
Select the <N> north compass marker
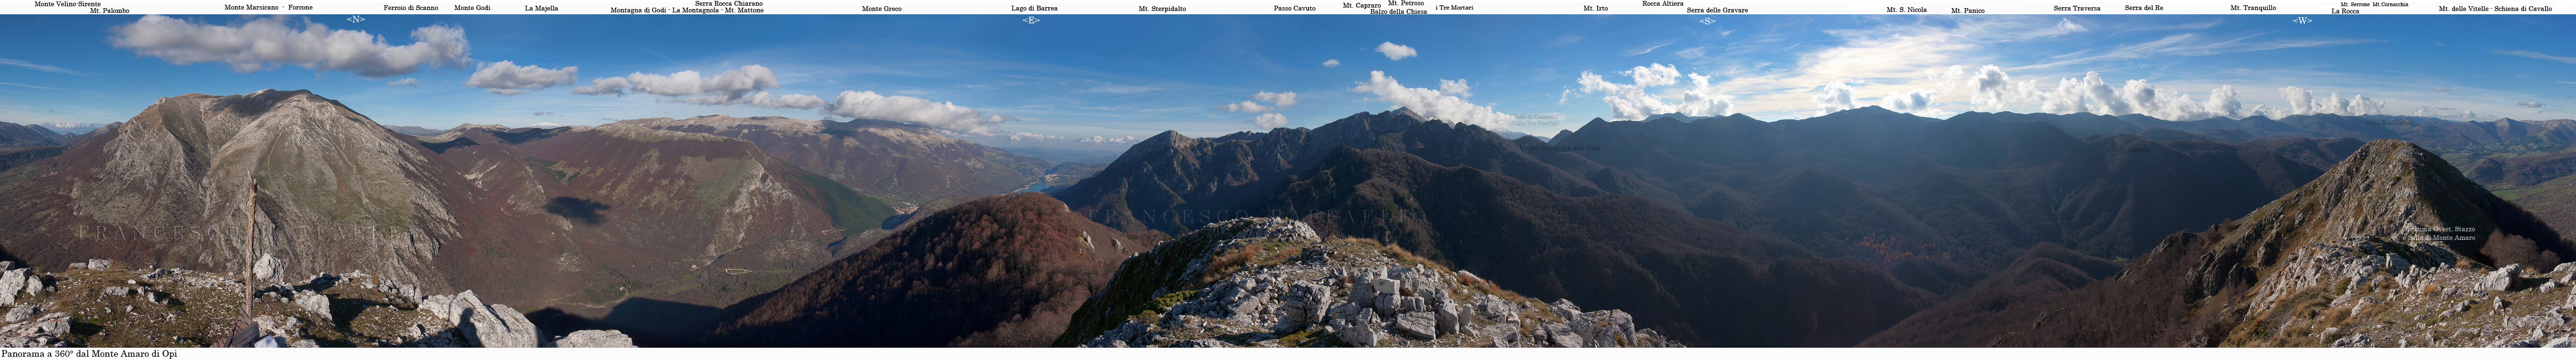pyautogui.click(x=356, y=19)
